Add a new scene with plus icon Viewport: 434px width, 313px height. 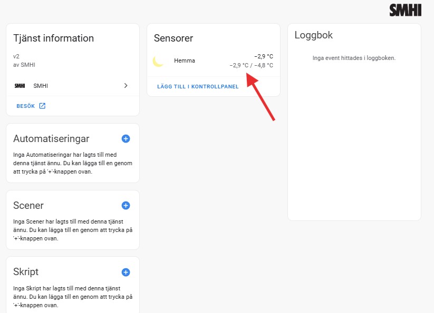[126, 205]
